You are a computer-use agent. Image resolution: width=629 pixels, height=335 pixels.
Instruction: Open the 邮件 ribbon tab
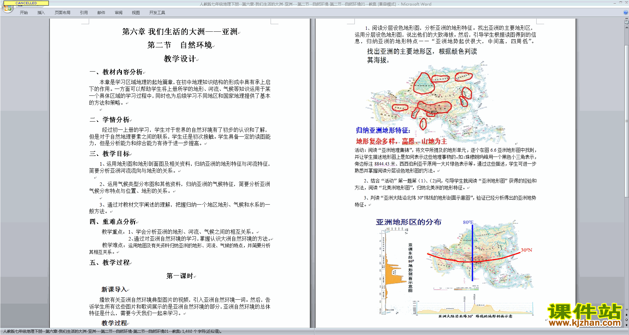pyautogui.click(x=101, y=12)
